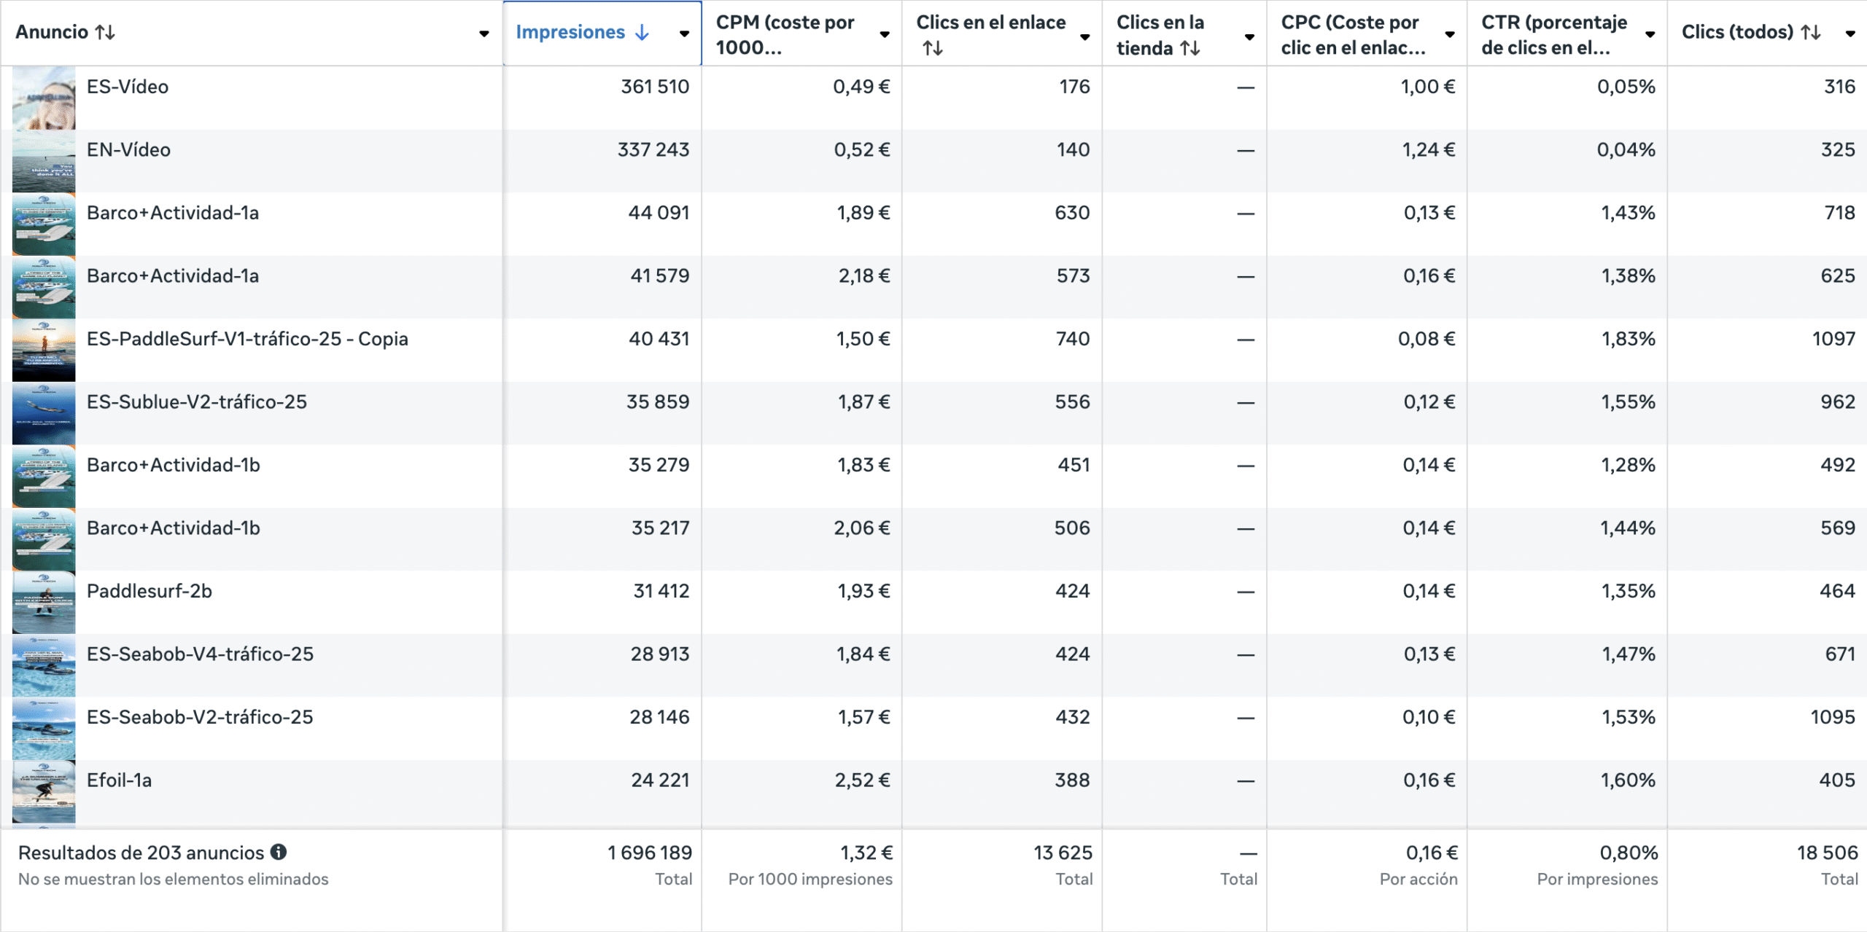Open the CTR column dropdown arrow
1867x932 pixels.
pyautogui.click(x=1650, y=34)
